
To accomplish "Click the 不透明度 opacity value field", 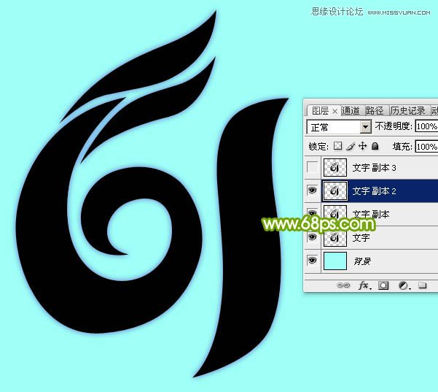I will pyautogui.click(x=426, y=126).
